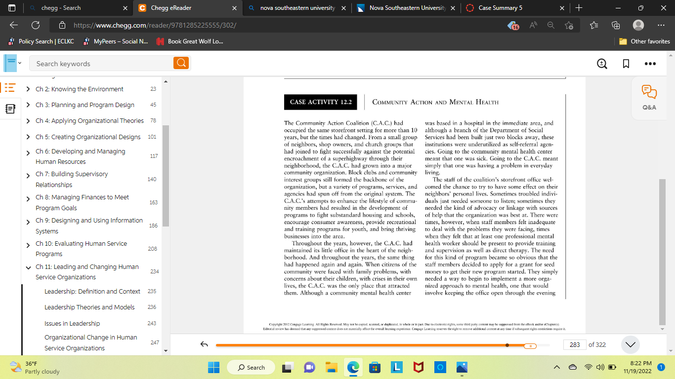Open Policy Search | ECLKC bookmark
Screen dimensions: 675x379
[x=41, y=41]
